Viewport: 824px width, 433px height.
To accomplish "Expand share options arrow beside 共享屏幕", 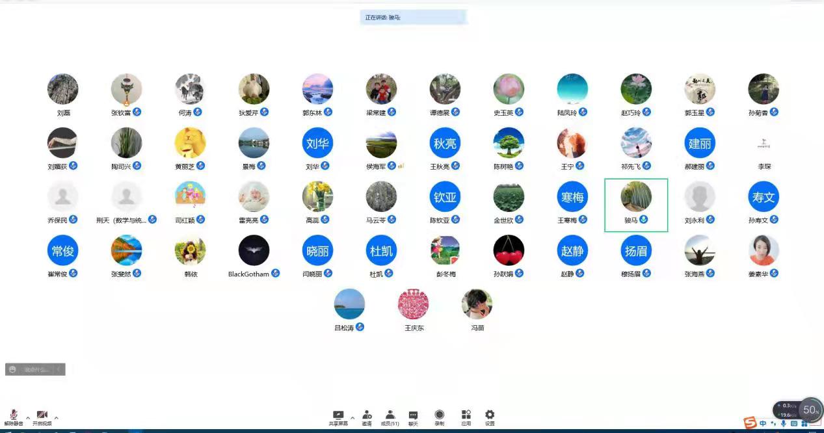I will [352, 417].
